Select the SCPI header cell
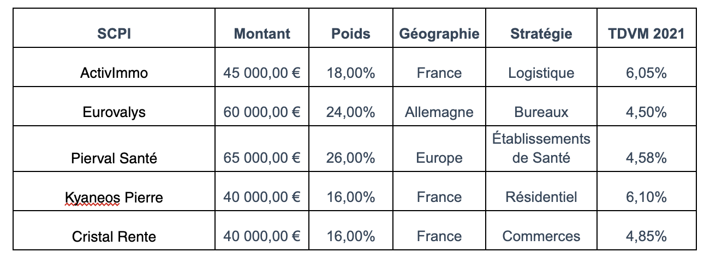Viewport: 716px width, 258px height. point(114,28)
